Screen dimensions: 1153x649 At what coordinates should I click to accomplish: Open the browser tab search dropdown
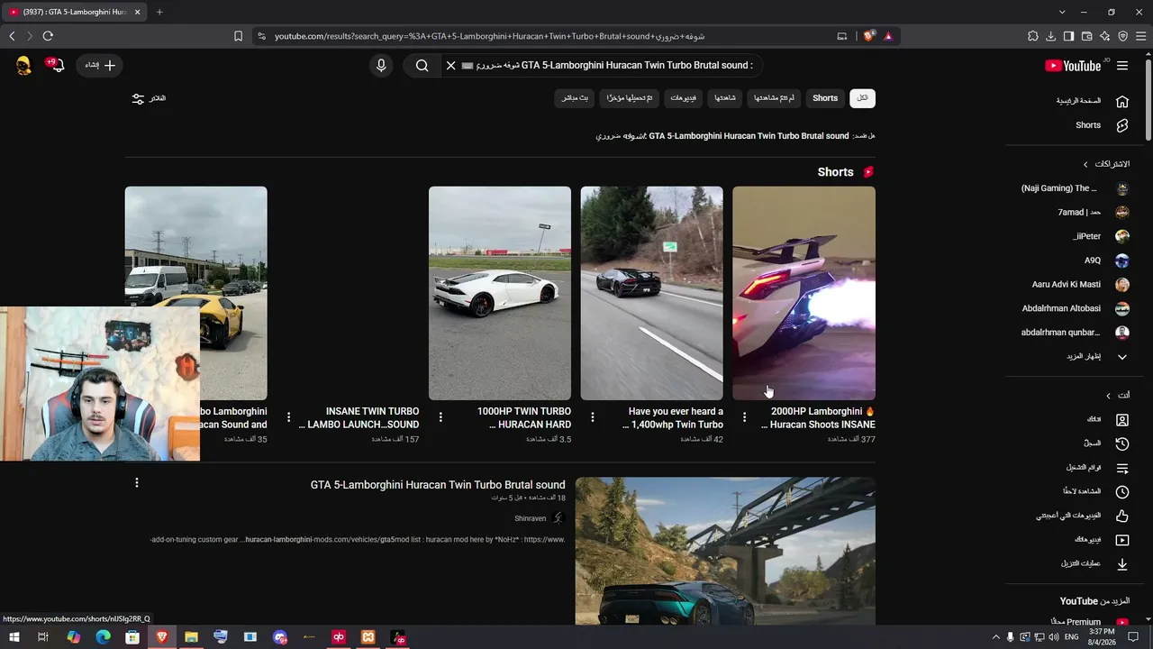[1062, 12]
